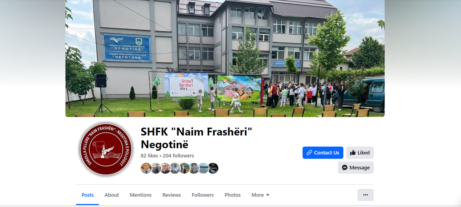This screenshot has width=461, height=207.
Task: View the school building cover photo
Action: point(225,59)
